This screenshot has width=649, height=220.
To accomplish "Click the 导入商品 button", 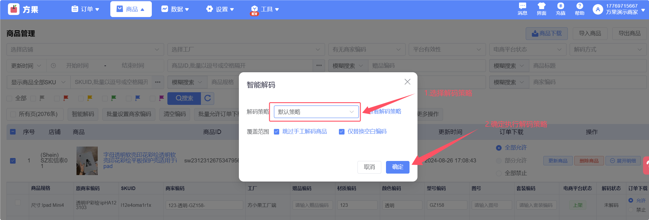I will pyautogui.click(x=590, y=33).
